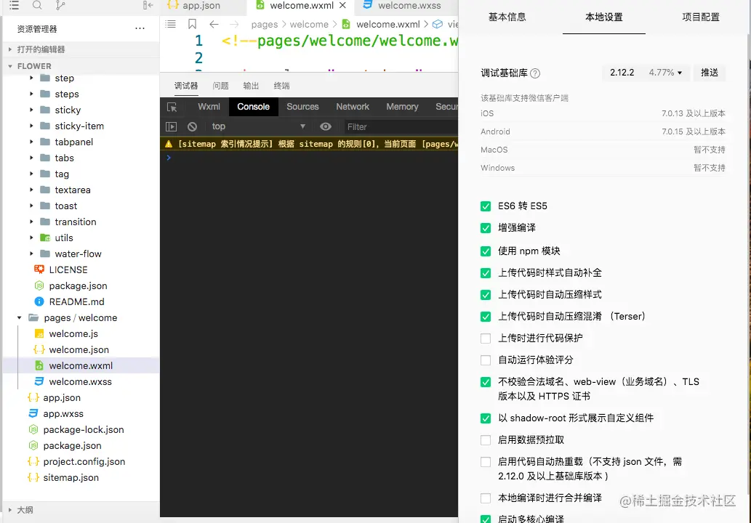Screen dimensions: 751x523
Task: Uncheck 增强编译 checkbox
Action: coord(486,228)
